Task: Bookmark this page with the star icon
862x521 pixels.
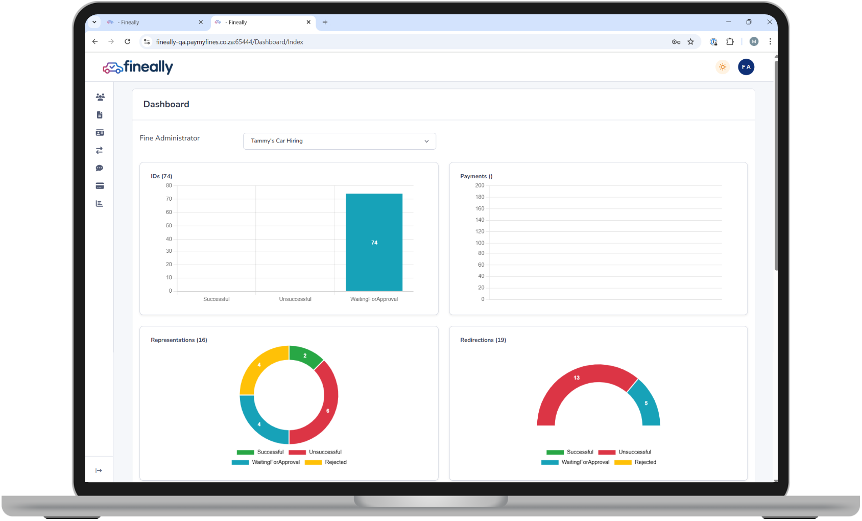Action: point(691,42)
